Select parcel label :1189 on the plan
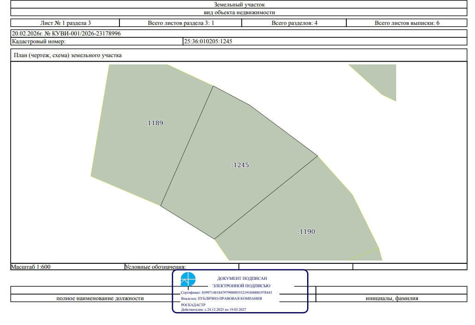 point(154,123)
